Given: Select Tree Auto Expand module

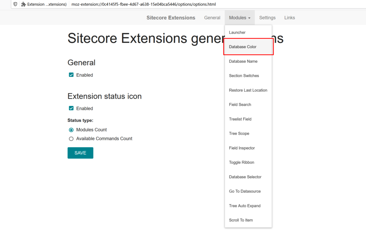Looking at the screenshot, I should click(248, 206).
